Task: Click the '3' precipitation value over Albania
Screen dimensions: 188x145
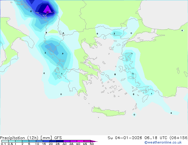Action: click(x=63, y=54)
